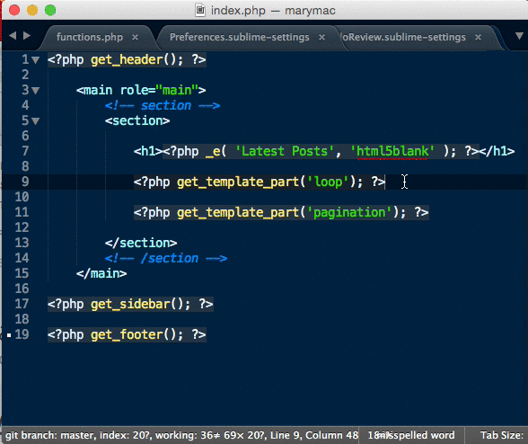Collapse the code fold on line 1

point(36,60)
